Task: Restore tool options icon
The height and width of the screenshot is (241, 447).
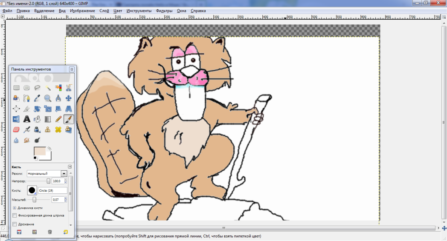Action: (x=35, y=232)
